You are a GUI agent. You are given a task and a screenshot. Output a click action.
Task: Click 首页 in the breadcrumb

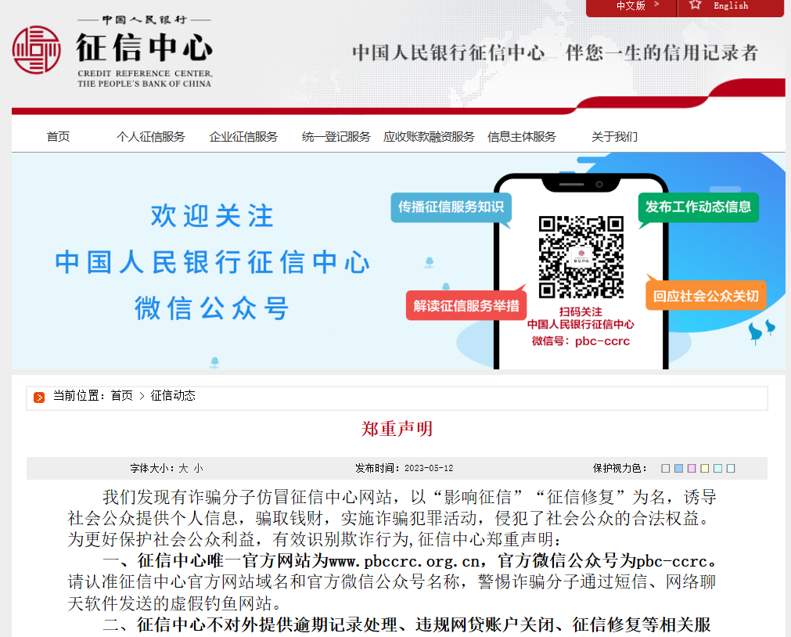pos(121,396)
